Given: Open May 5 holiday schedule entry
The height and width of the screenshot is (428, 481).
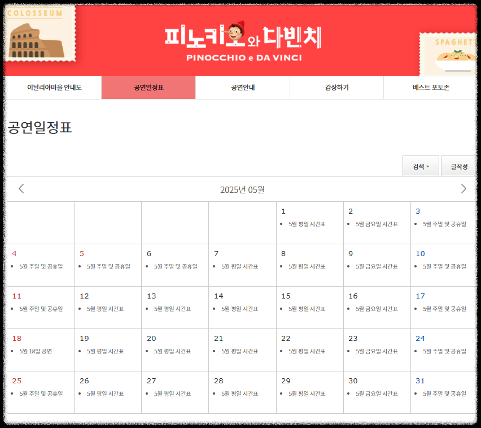Looking at the screenshot, I should pos(108,266).
